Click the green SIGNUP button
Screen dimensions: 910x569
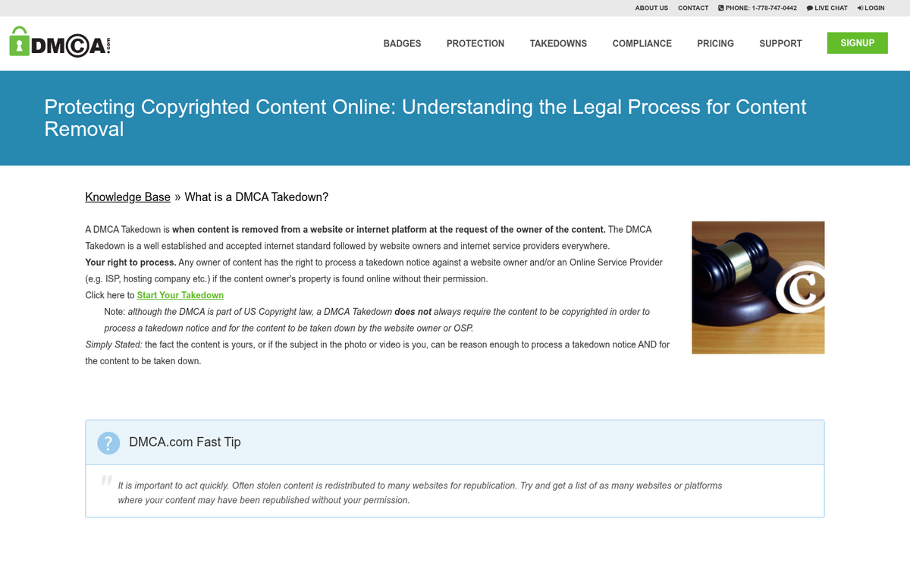point(857,42)
